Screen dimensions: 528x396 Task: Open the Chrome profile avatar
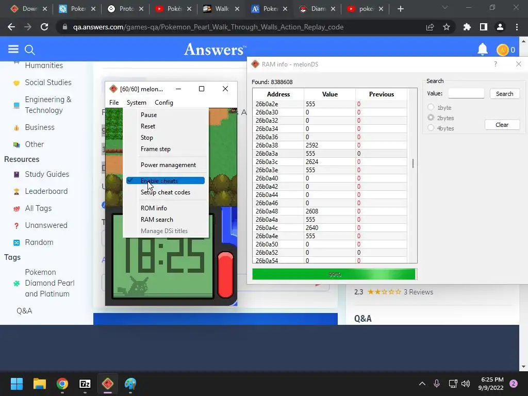coord(500,27)
